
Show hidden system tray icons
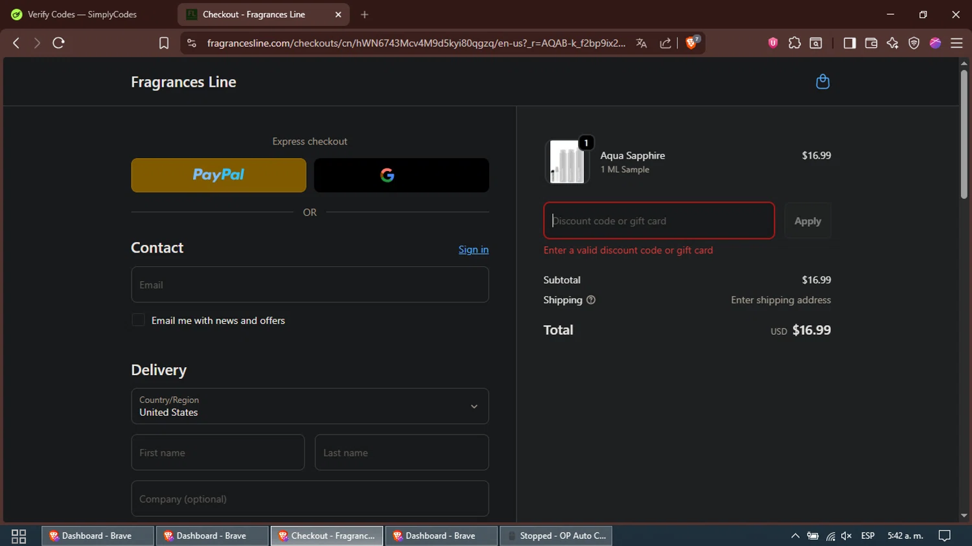(795, 536)
